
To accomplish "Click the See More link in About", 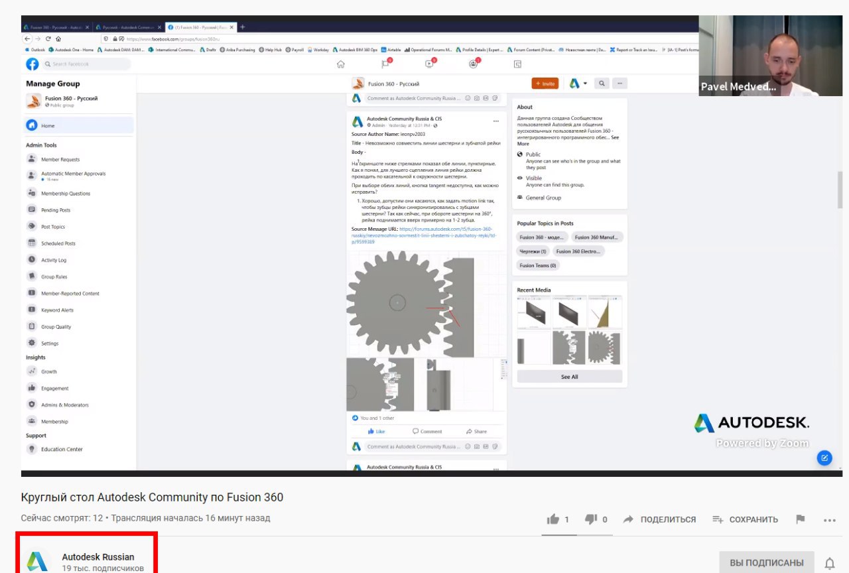I will pos(568,141).
